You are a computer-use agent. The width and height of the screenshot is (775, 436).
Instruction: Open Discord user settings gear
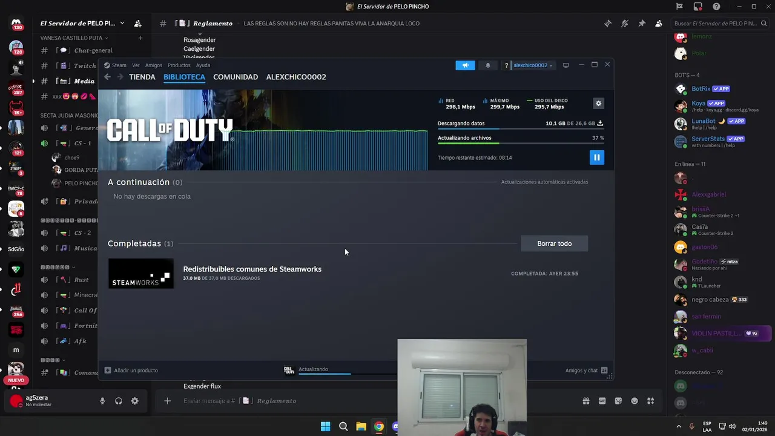[x=134, y=401]
